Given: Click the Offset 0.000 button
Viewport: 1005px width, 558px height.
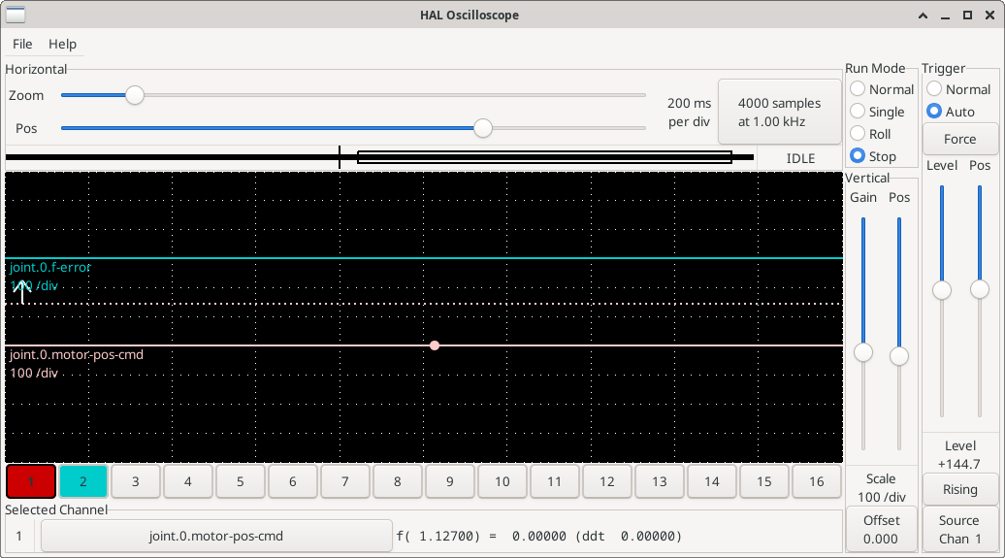Looking at the screenshot, I should pos(882,529).
